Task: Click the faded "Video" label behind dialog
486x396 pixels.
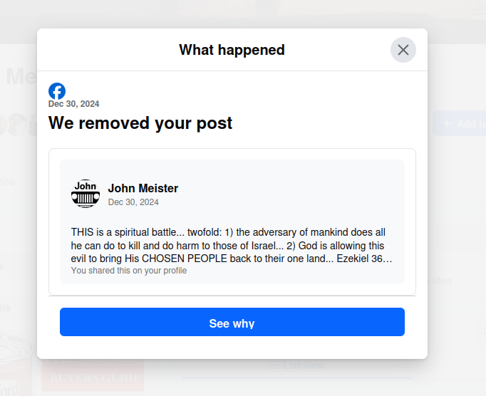Action: [x=440, y=281]
